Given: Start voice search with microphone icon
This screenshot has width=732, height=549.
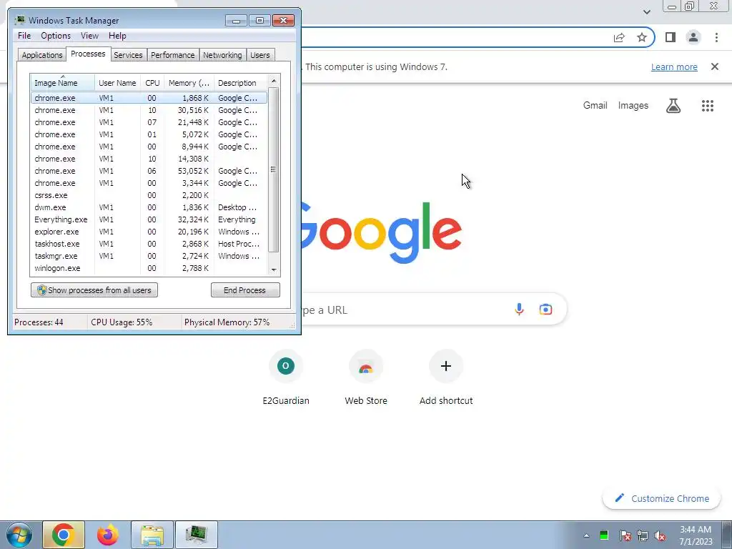Looking at the screenshot, I should [x=519, y=309].
